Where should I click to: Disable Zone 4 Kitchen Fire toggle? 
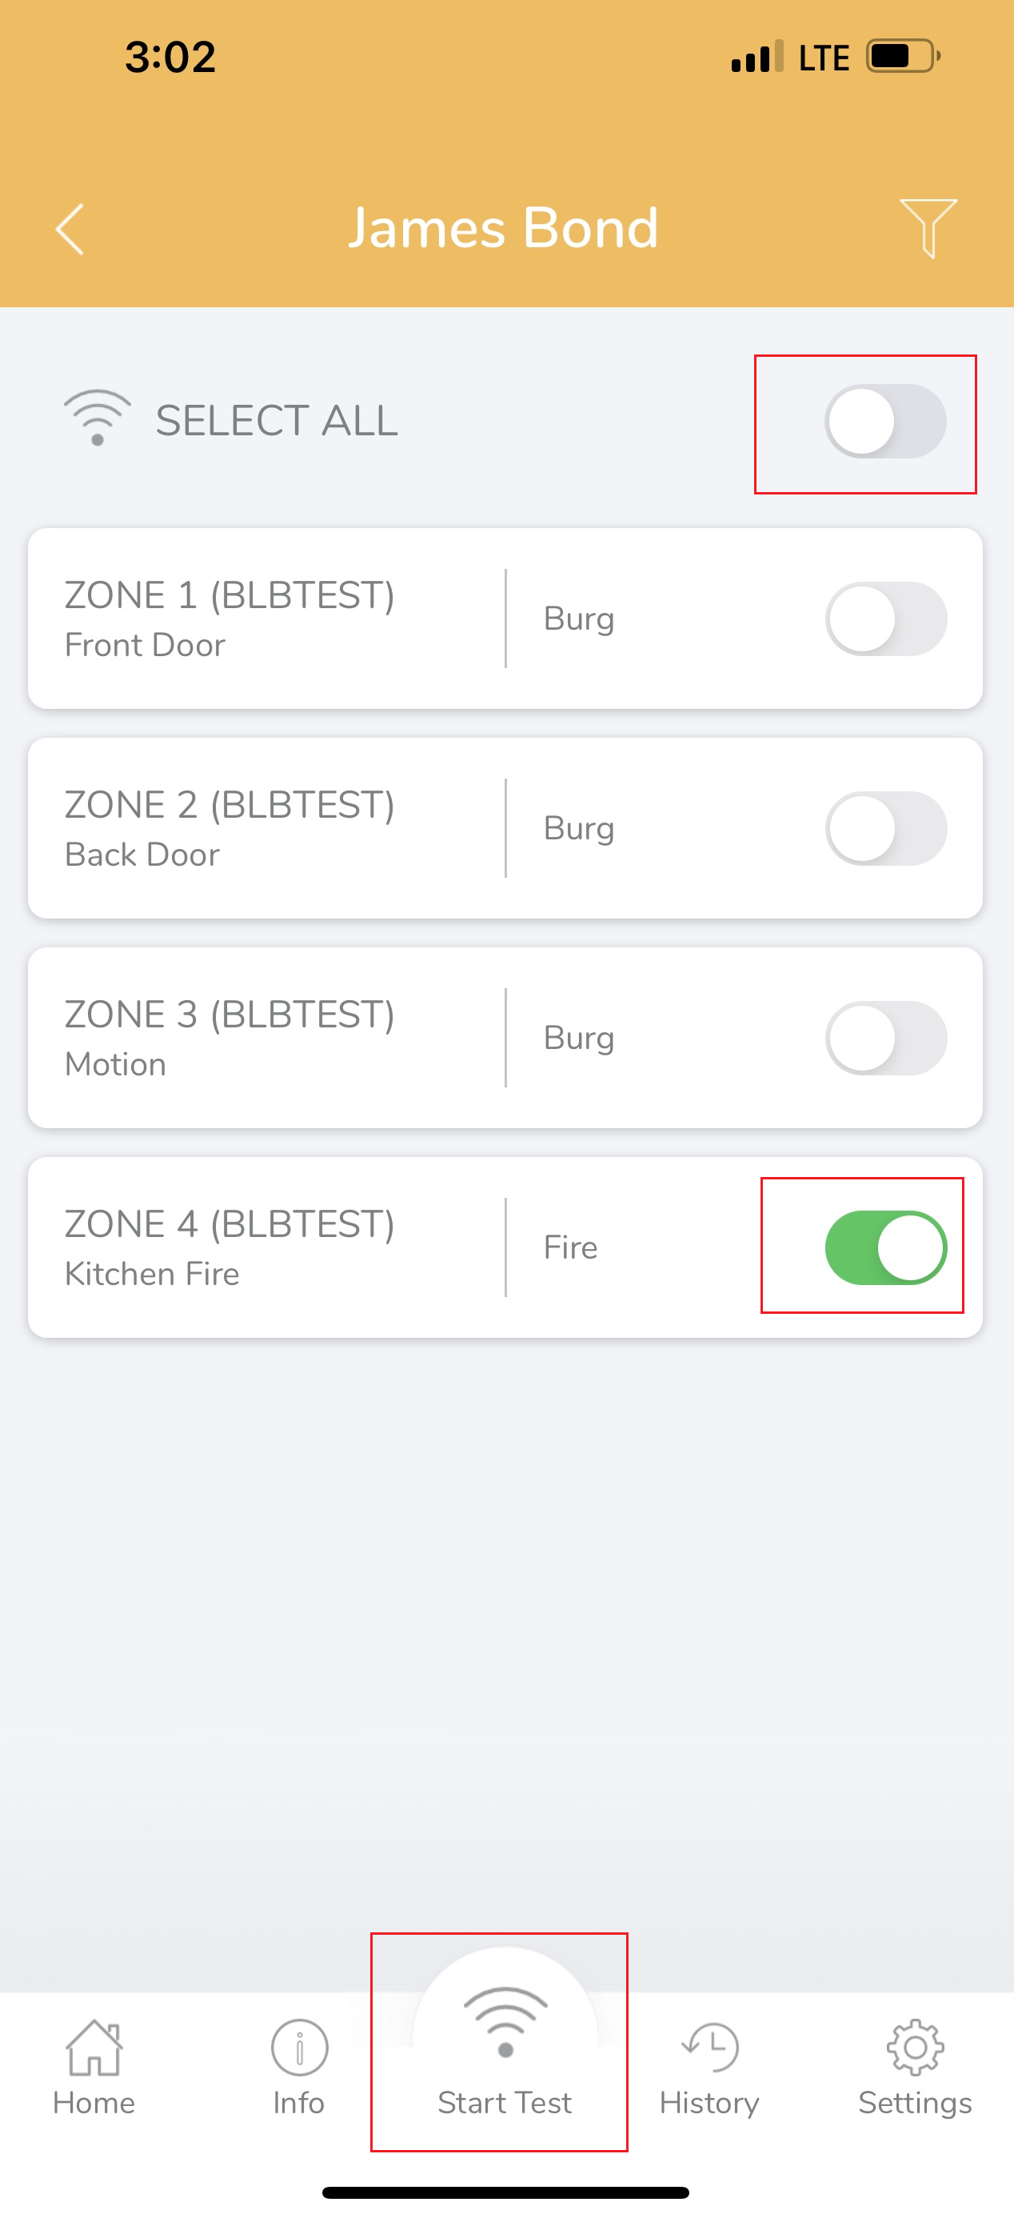(x=886, y=1247)
